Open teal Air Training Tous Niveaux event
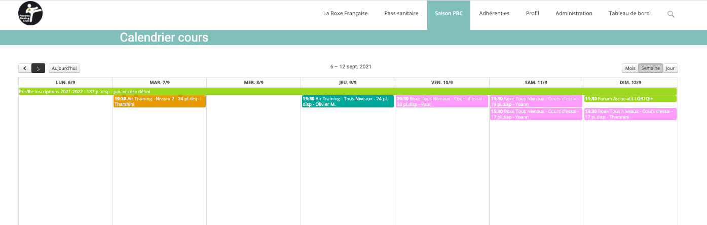The image size is (707, 225). click(348, 101)
